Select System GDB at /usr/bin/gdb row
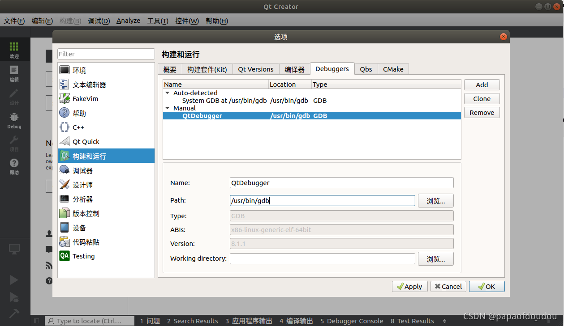The width and height of the screenshot is (564, 326). pos(312,101)
